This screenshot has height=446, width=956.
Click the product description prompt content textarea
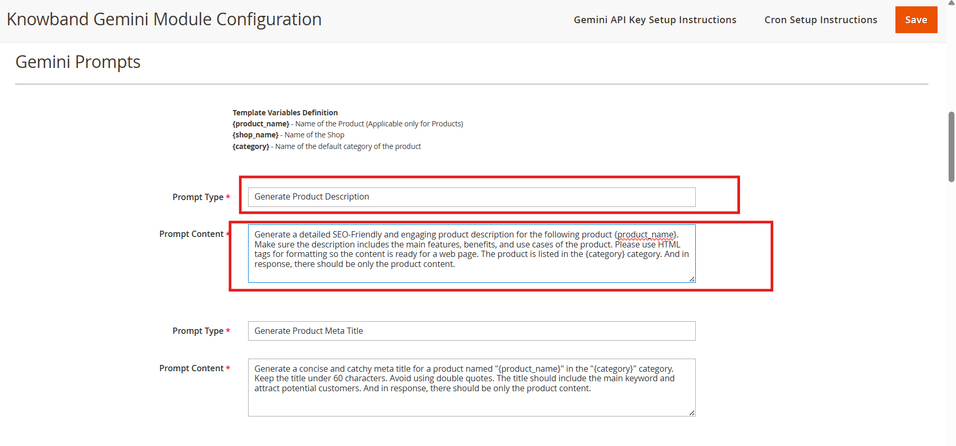pos(471,253)
